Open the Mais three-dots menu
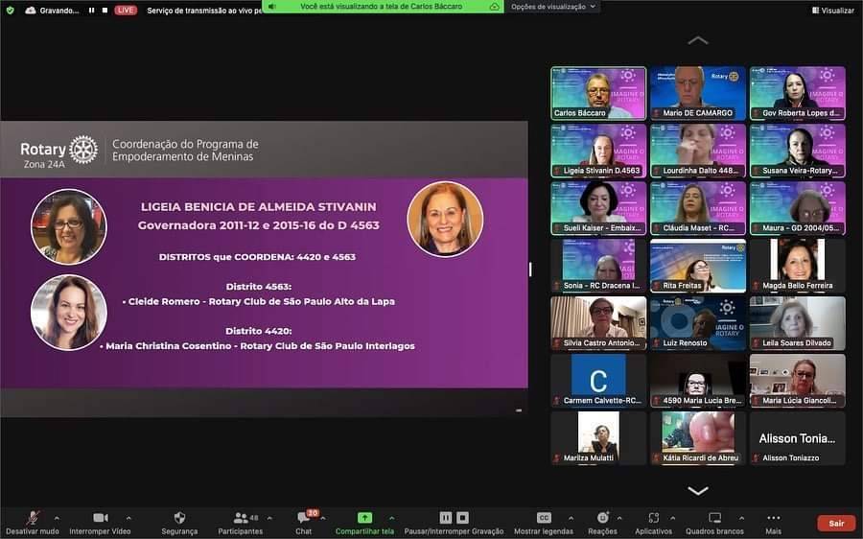The width and height of the screenshot is (863, 539). click(773, 518)
